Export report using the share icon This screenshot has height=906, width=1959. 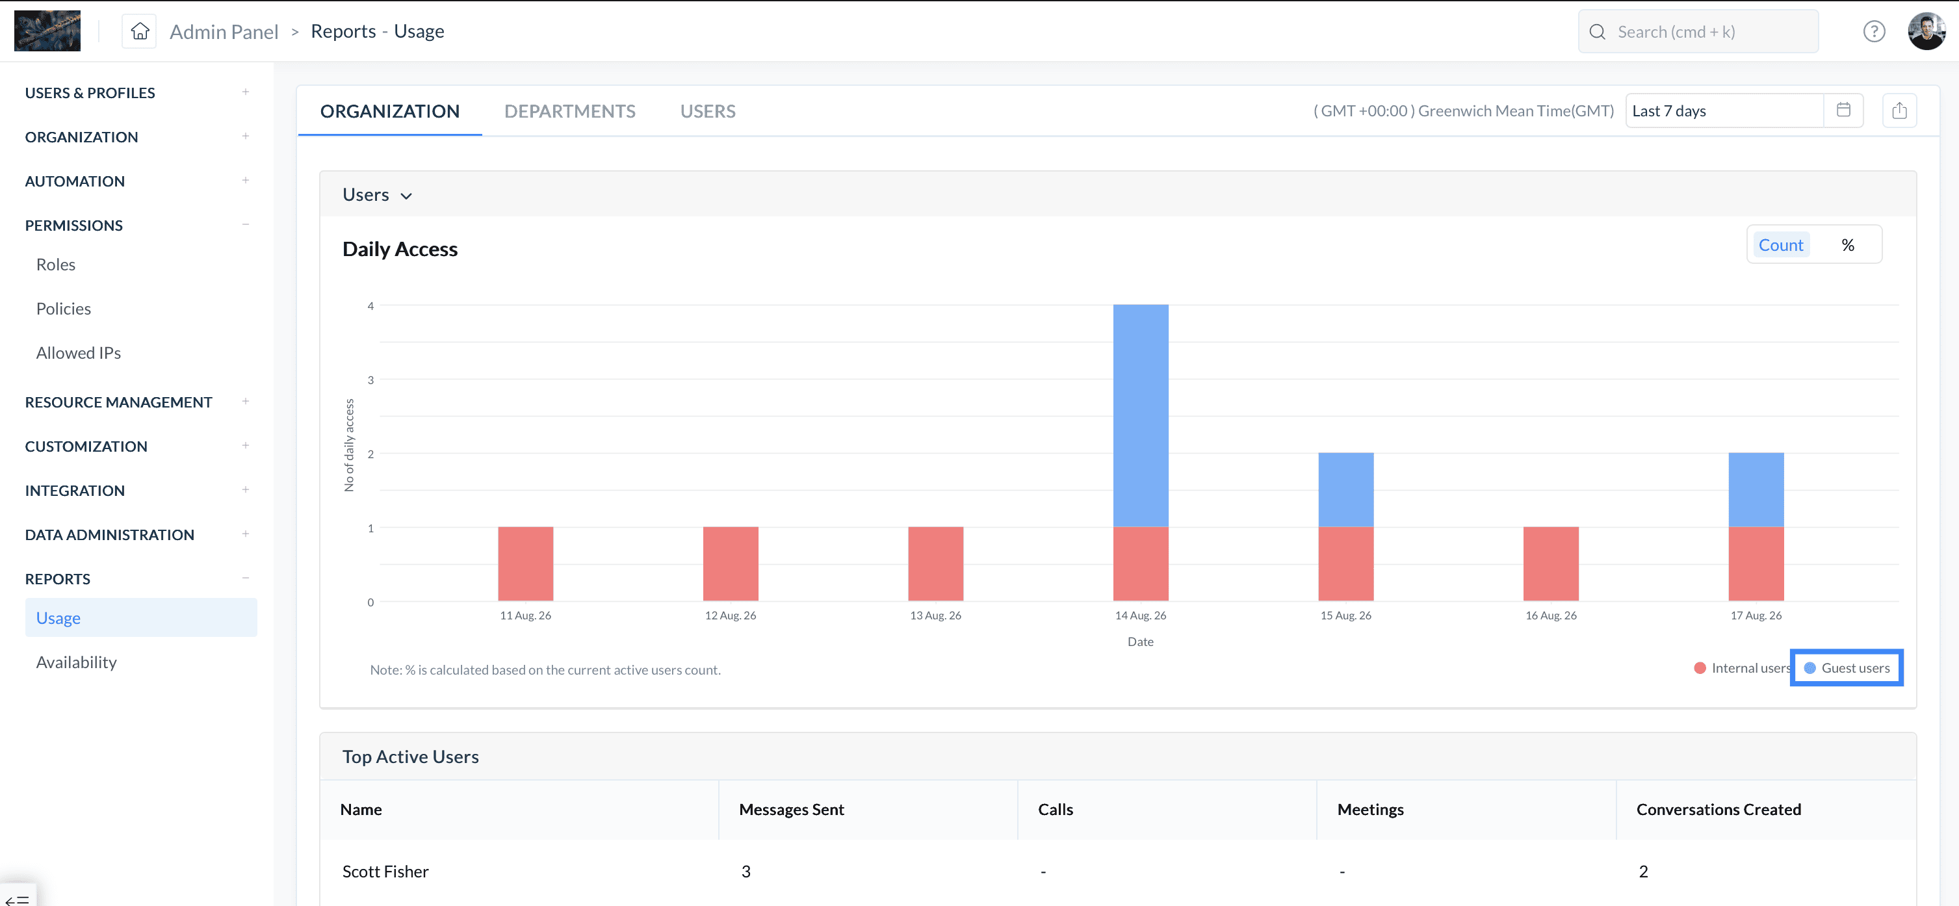point(1899,110)
